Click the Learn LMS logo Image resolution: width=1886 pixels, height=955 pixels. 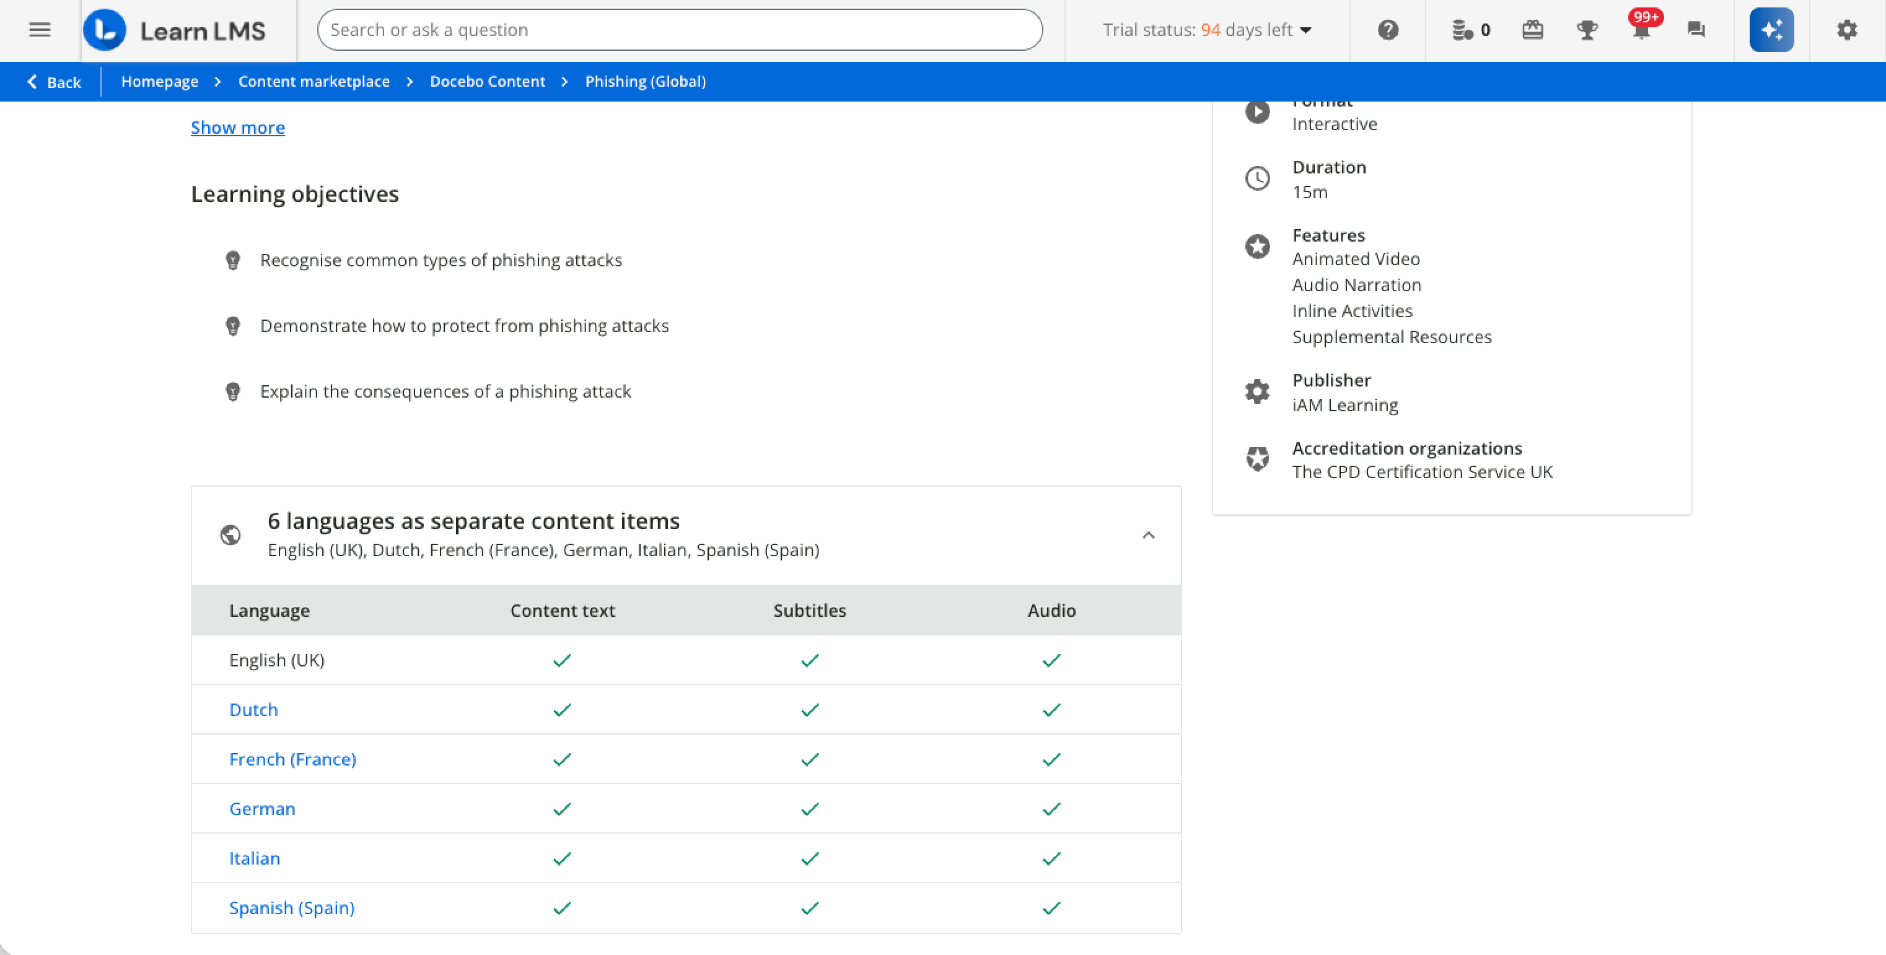click(176, 30)
